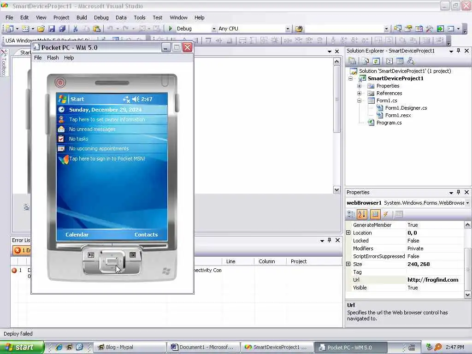Toggle the 1 Errors filter button
This screenshot has width=472, height=354.
(x=22, y=250)
